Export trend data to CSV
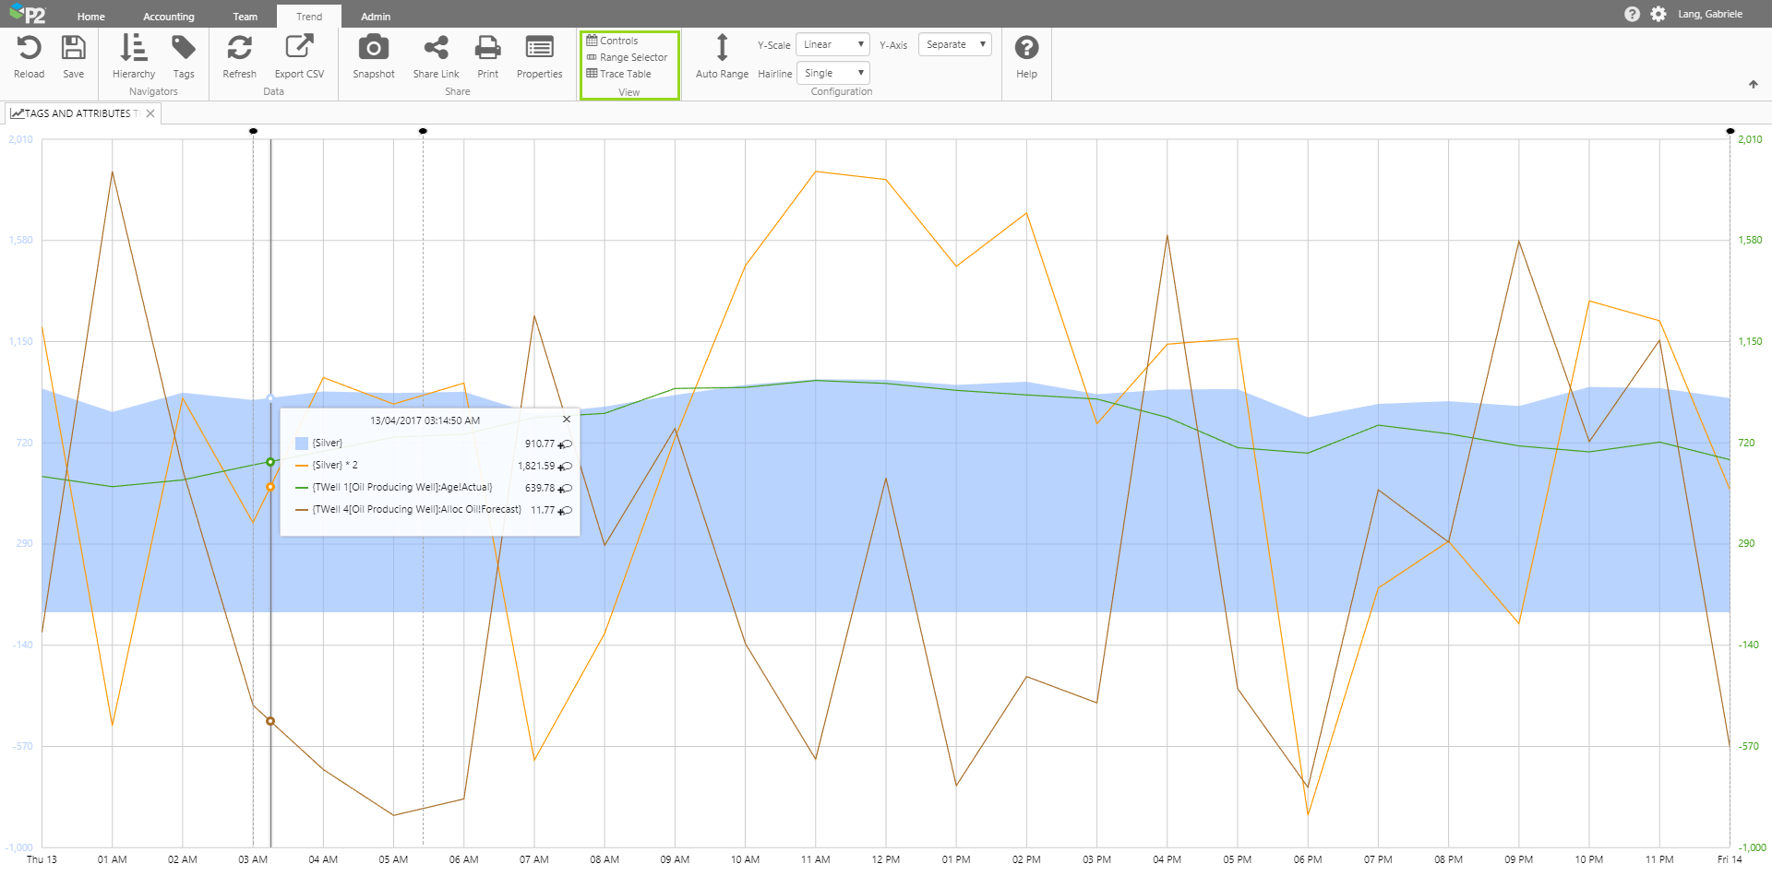The width and height of the screenshot is (1772, 876). [299, 56]
